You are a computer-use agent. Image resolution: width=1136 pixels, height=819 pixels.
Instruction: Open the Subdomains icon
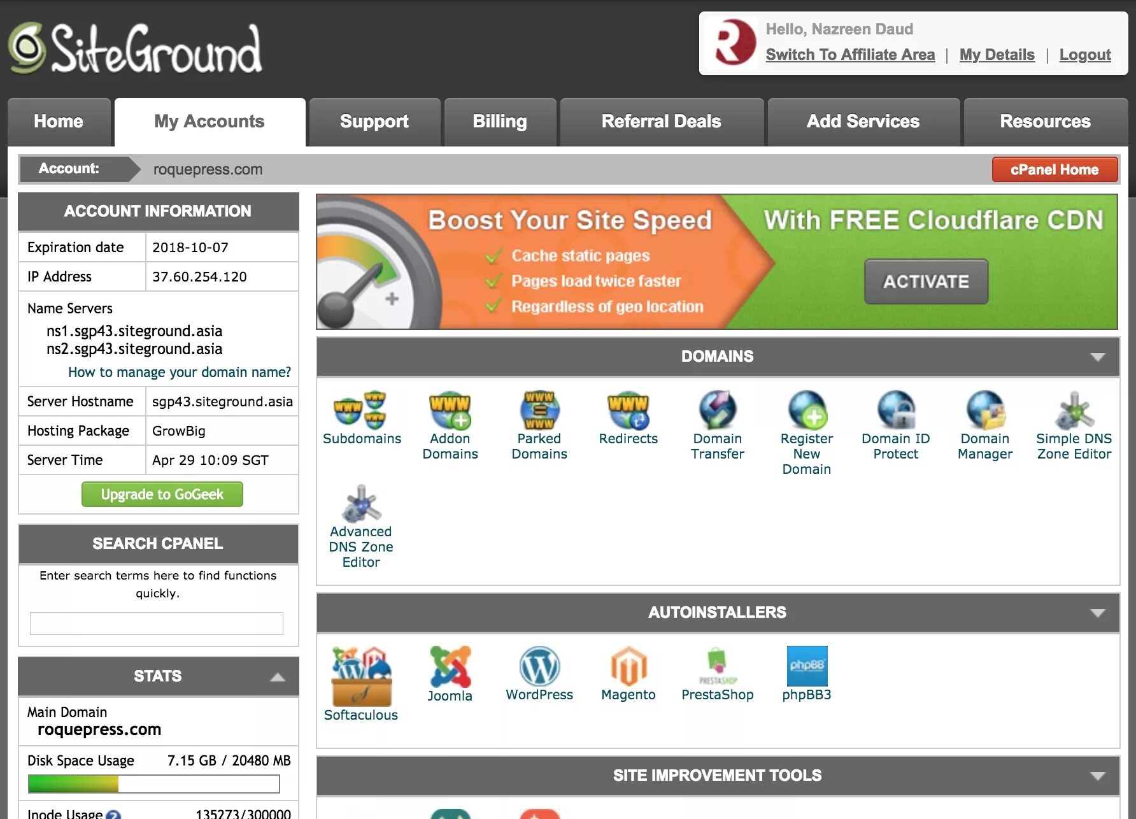click(360, 409)
